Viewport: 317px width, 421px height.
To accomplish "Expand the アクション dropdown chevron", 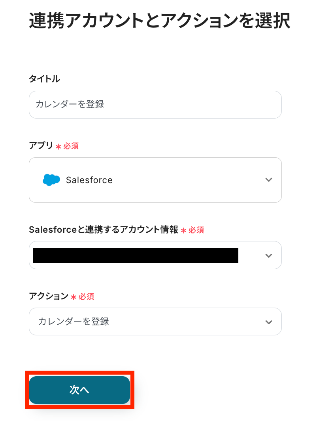I will (x=269, y=322).
